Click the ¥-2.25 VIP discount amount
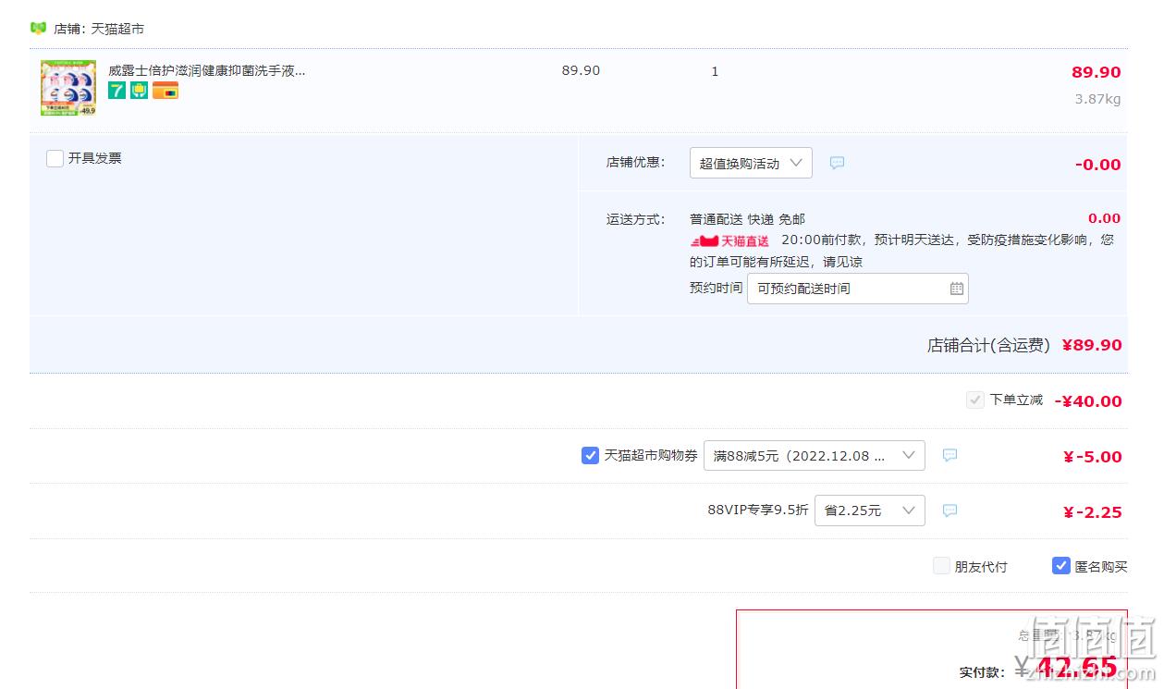 point(1093,512)
